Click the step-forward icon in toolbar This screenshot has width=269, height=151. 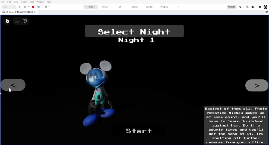pyautogui.click(x=46, y=7)
